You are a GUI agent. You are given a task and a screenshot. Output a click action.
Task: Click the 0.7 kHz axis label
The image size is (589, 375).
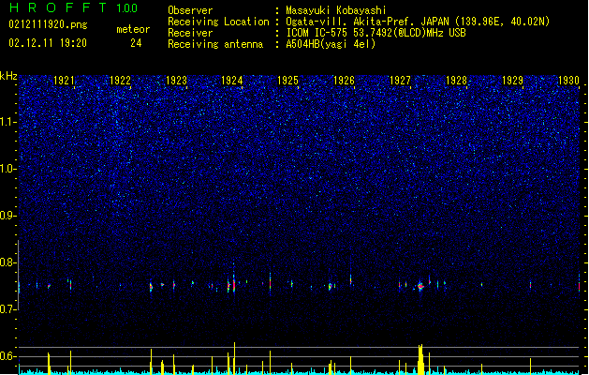(8, 309)
